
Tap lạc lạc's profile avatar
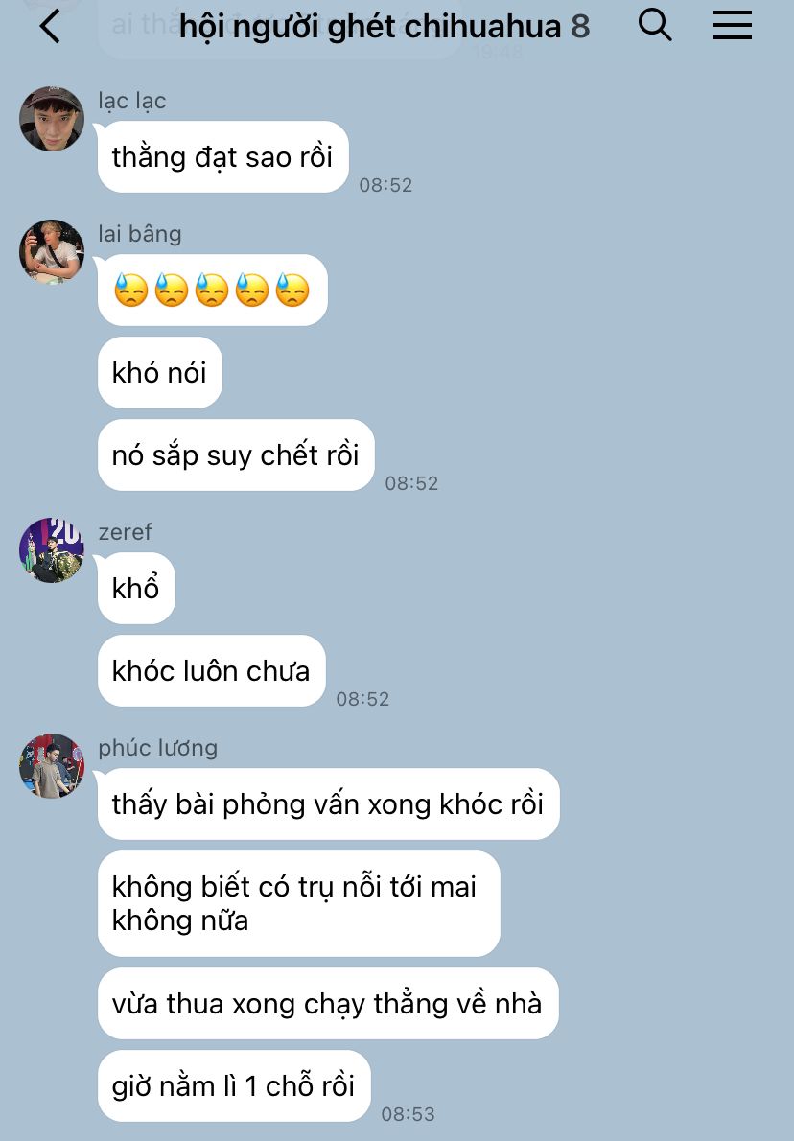coord(52,119)
